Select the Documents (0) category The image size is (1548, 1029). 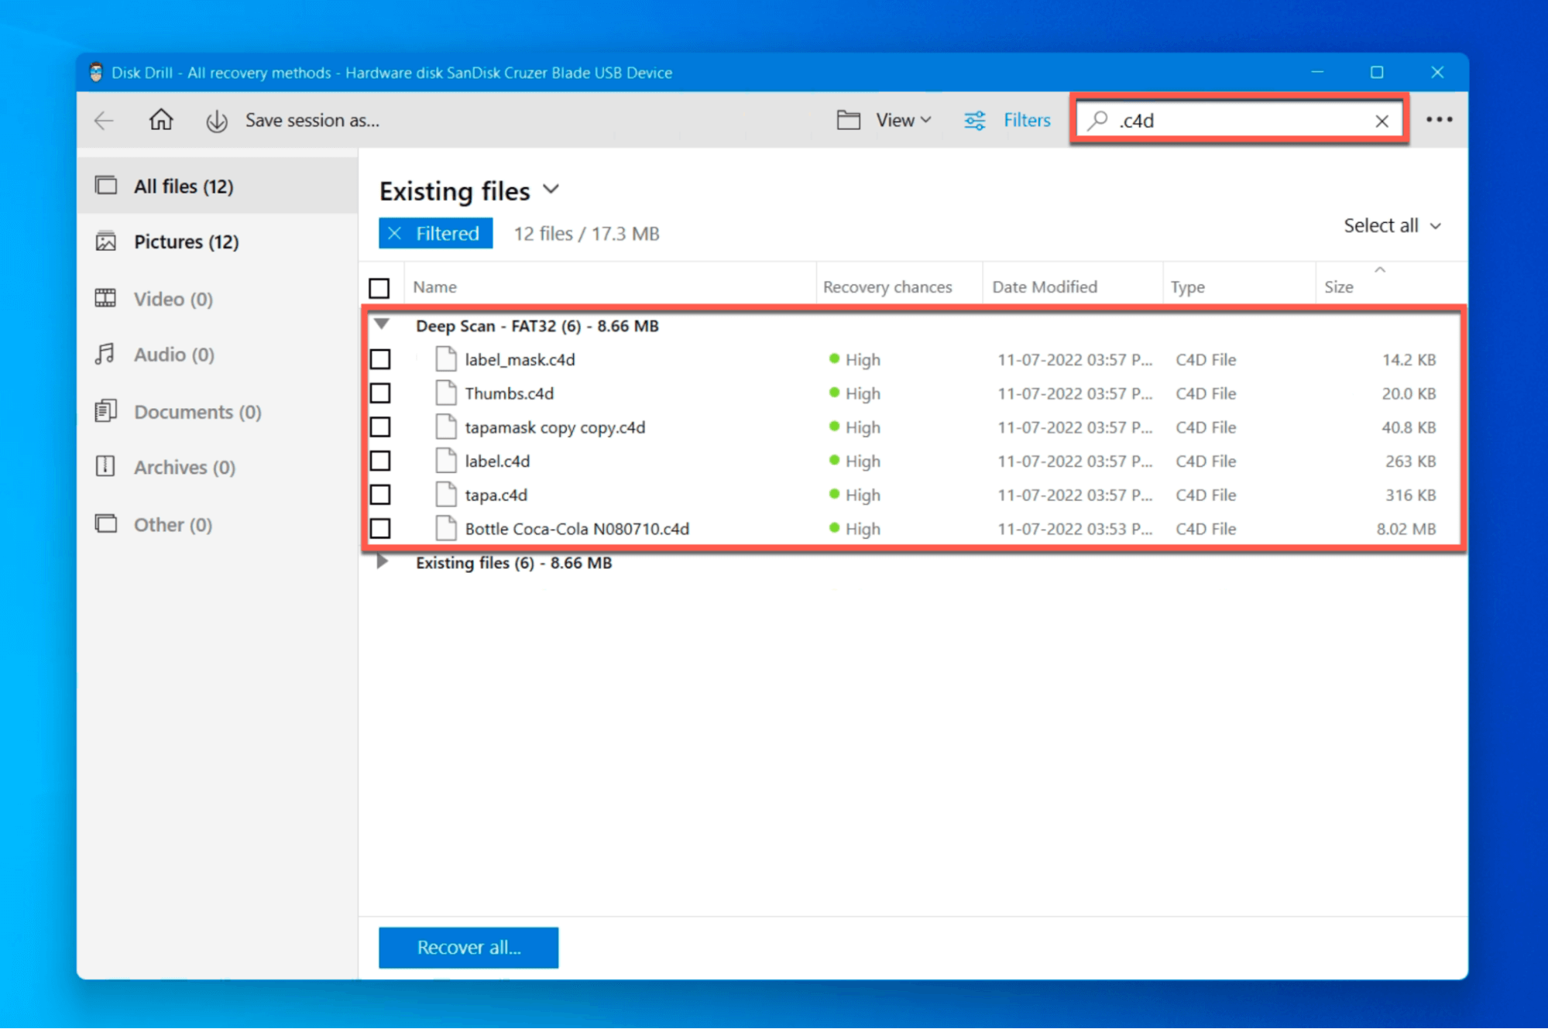pyautogui.click(x=197, y=412)
